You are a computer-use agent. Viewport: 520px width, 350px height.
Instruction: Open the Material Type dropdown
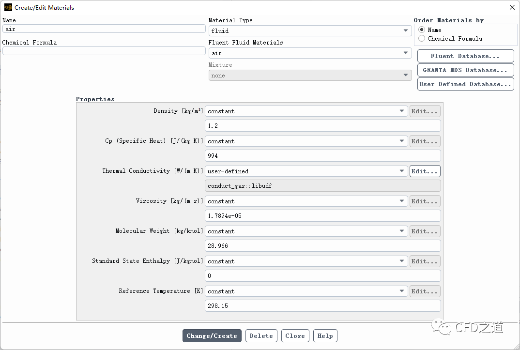coord(310,31)
